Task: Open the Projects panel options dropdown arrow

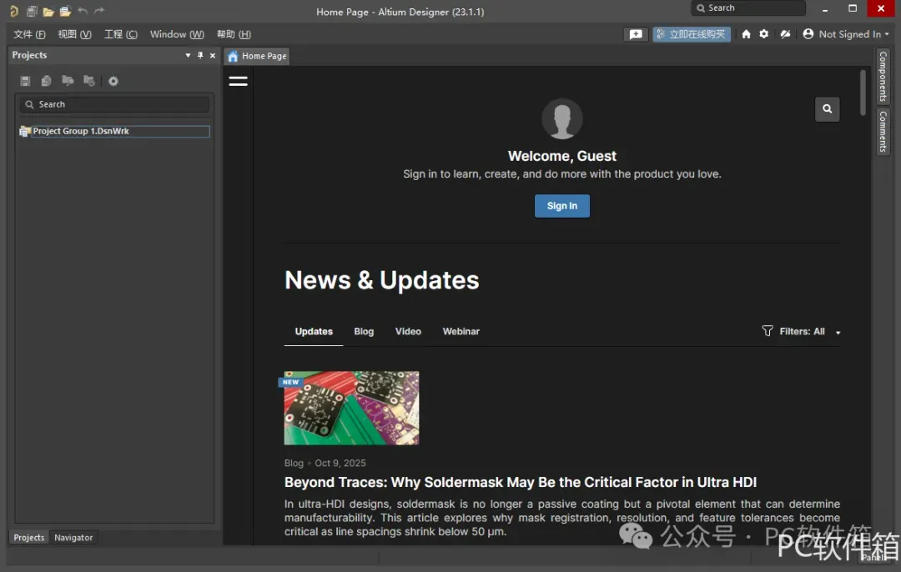Action: pyautogui.click(x=188, y=56)
